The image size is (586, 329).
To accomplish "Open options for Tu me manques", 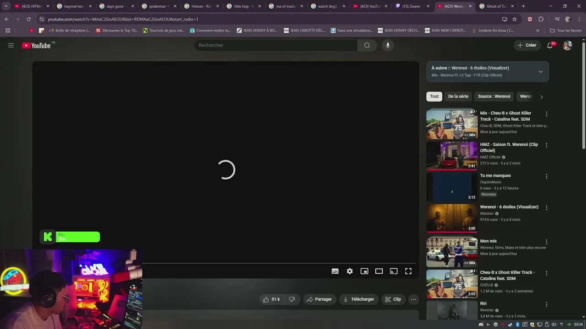I will 546,176.
